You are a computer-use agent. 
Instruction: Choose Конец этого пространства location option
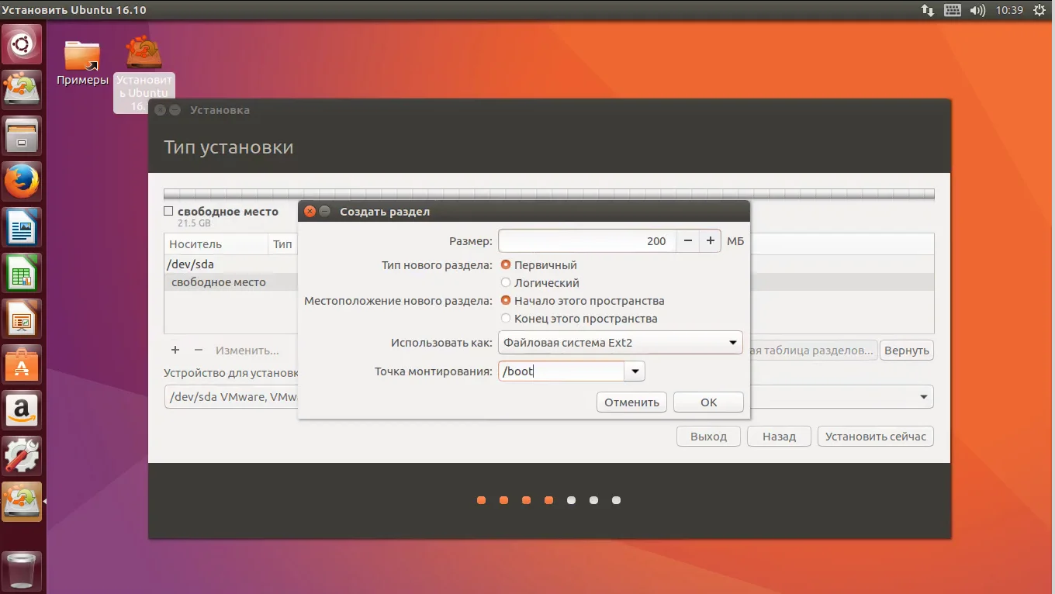(x=506, y=319)
